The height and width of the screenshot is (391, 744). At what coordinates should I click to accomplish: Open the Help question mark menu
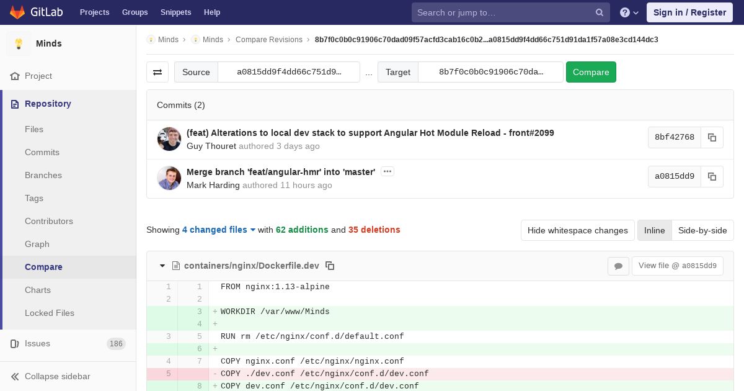[x=629, y=12]
